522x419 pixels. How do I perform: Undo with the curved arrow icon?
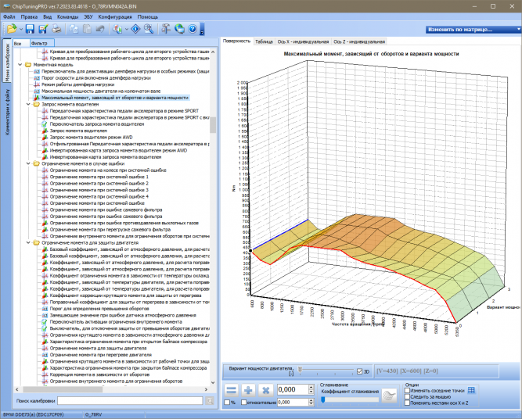(x=100, y=29)
